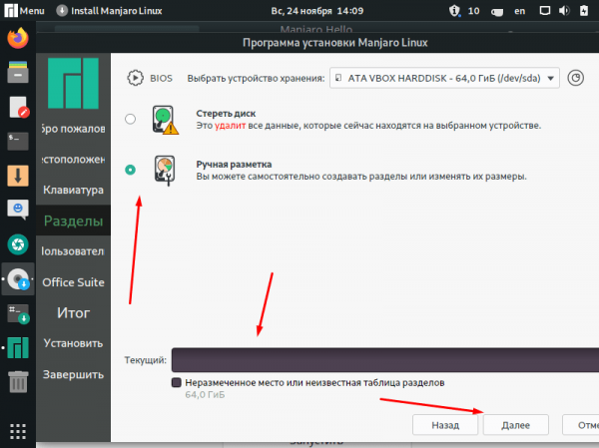Viewport: 599px width, 448px height.
Task: Open the chat smiley dock icon
Action: pyautogui.click(x=18, y=210)
